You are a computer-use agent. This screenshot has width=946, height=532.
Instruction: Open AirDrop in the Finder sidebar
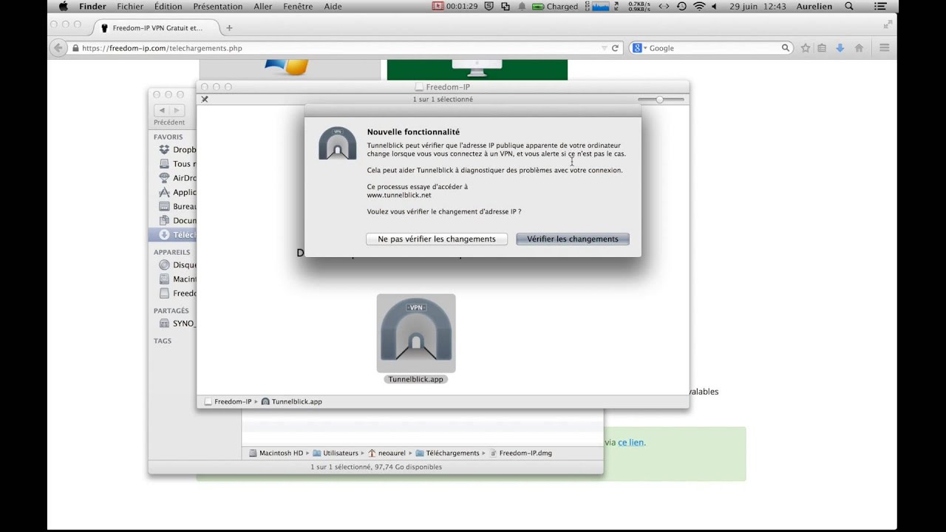click(x=177, y=178)
